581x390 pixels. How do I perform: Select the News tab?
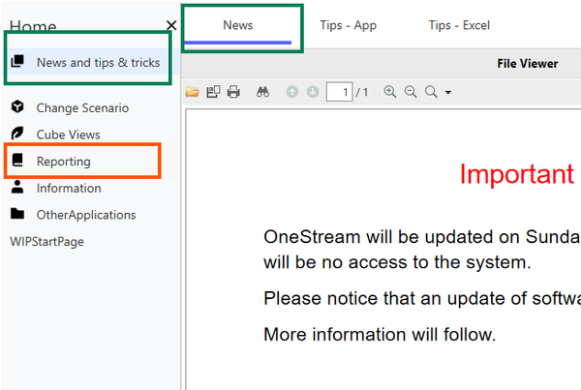(x=238, y=26)
